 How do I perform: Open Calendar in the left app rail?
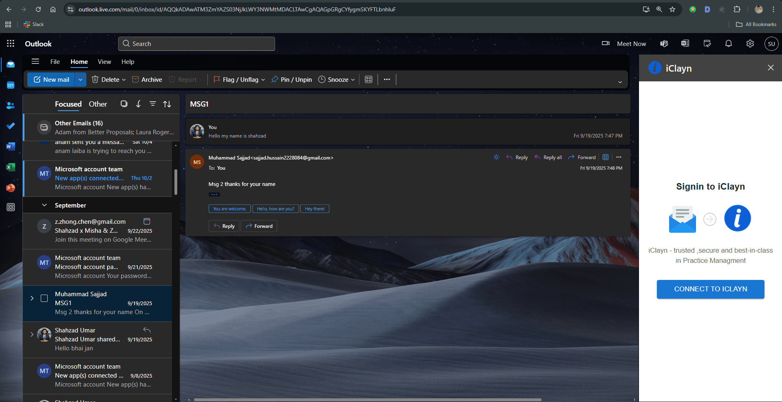pos(11,85)
